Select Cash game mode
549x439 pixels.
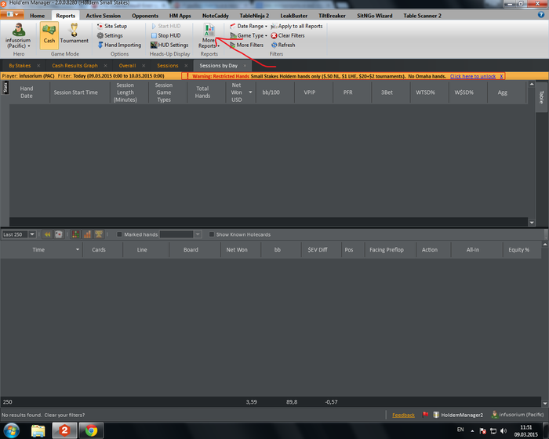(x=49, y=35)
